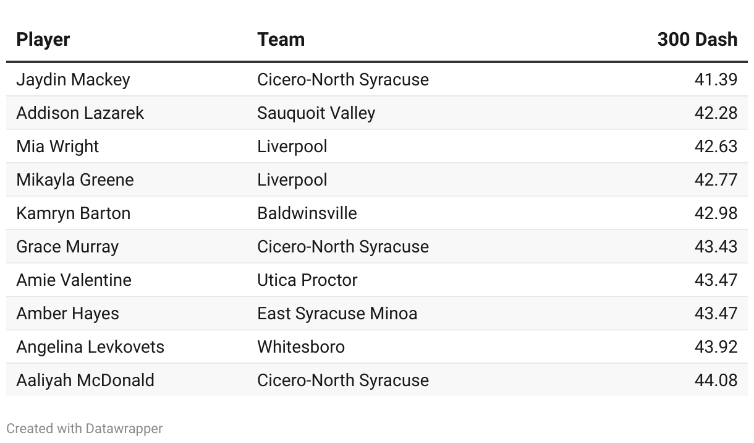Click the 300 Dash column header
The image size is (754, 443).
697,40
